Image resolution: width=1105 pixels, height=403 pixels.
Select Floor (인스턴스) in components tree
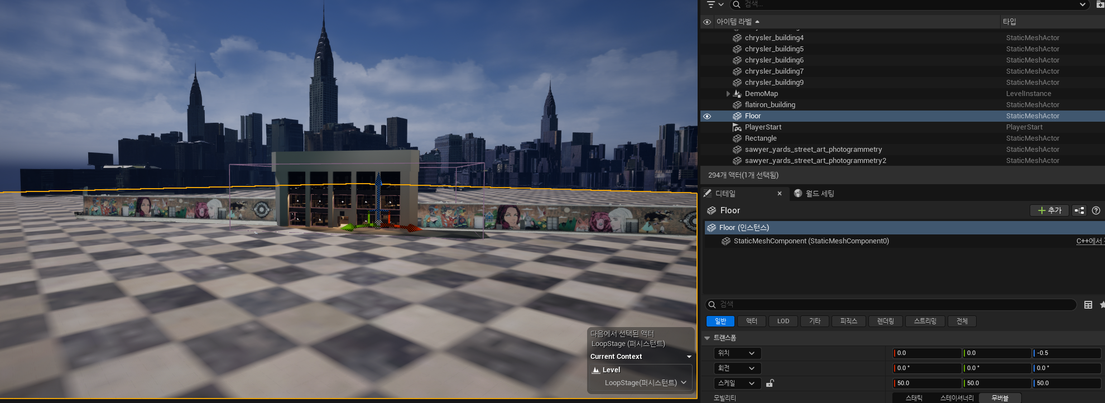(904, 228)
